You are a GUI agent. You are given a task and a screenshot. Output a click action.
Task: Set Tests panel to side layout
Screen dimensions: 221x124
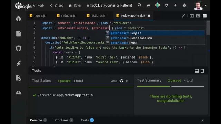pos(203,71)
